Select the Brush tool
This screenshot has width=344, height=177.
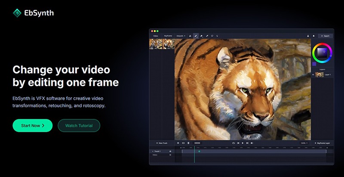pos(196,36)
